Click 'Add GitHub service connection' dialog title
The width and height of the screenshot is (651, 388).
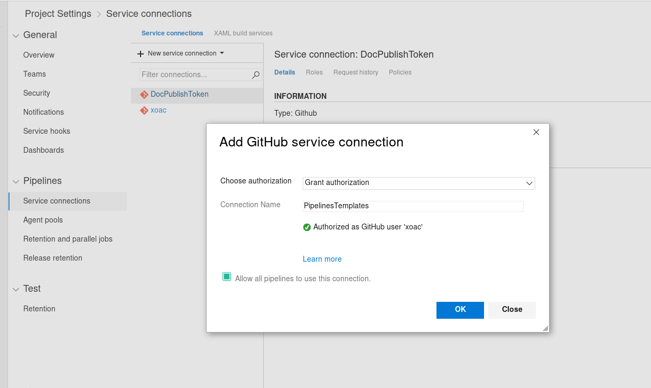coord(311,142)
